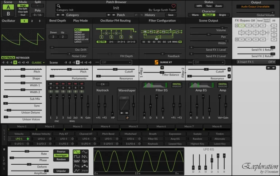Switch to oscillator 2 tab
The width and height of the screenshot is (280, 176).
[x=32, y=21]
